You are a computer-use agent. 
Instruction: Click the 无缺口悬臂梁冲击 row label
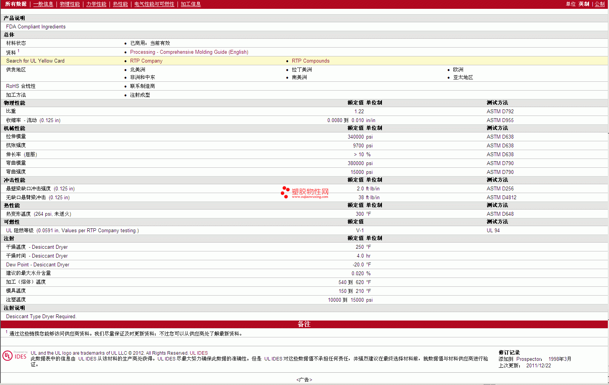pyautogui.click(x=38, y=198)
